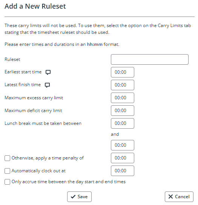The height and width of the screenshot is (205, 198).
Task: Click the 'Otherwise, apply a time penalty of' label
Action: pos(48,158)
